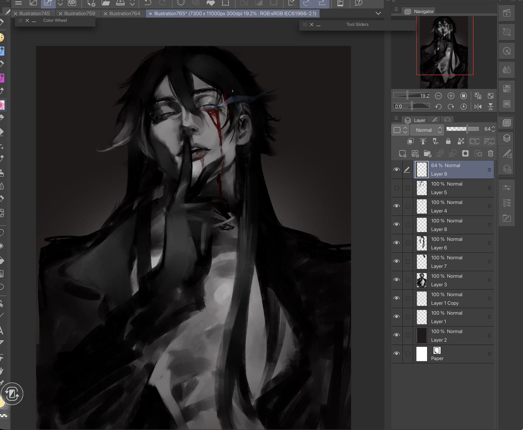This screenshot has width=523, height=430.
Task: Open the palette color dropdown in Layer panel
Action: pyautogui.click(x=400, y=130)
